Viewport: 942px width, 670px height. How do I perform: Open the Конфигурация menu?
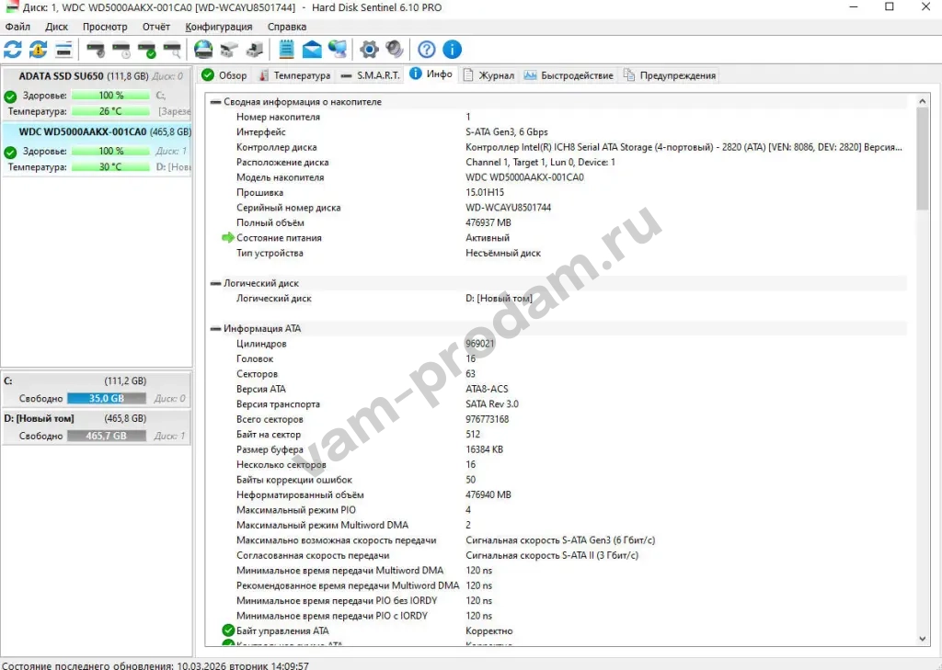[x=219, y=27]
